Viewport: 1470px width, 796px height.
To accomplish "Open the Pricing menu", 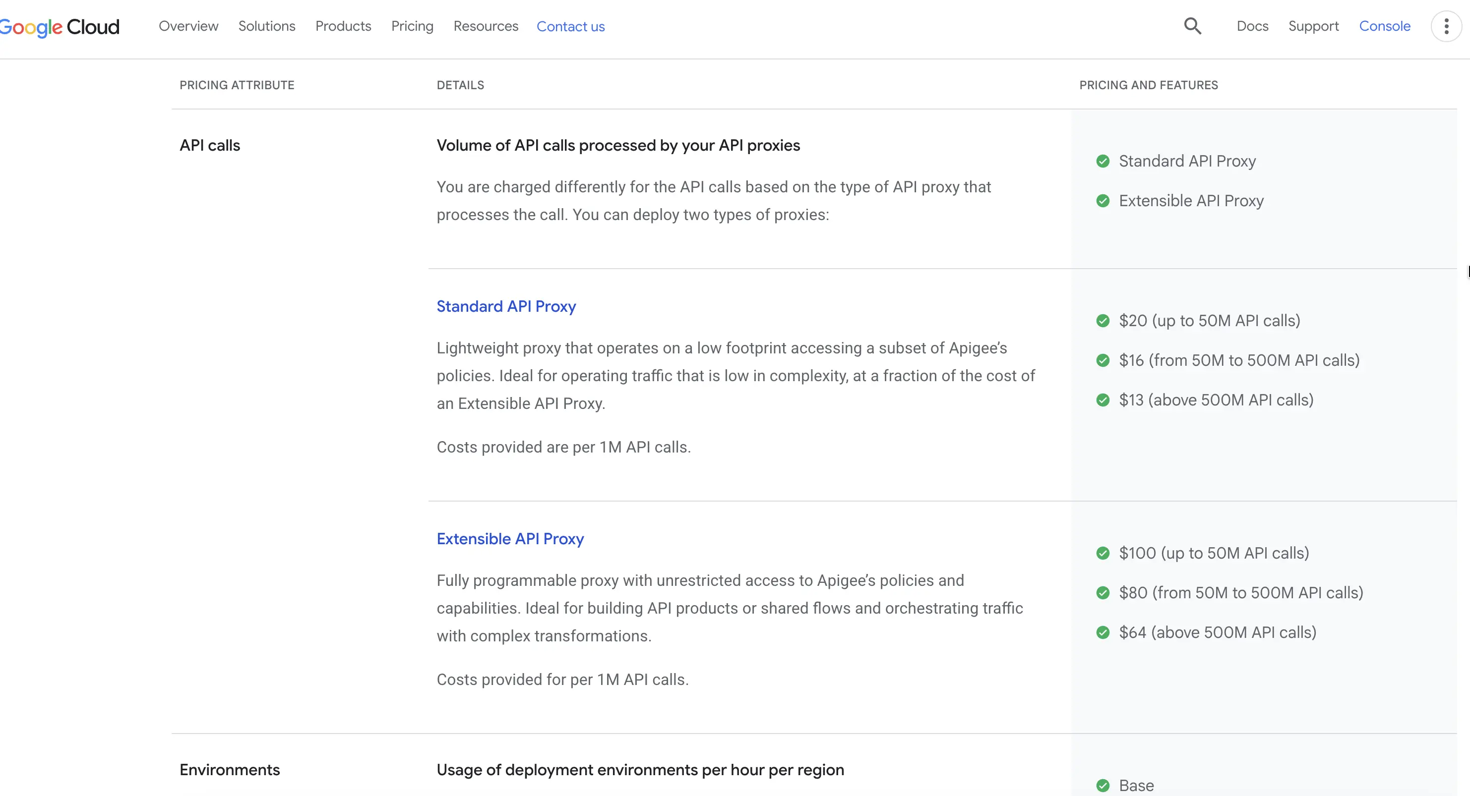I will click(x=412, y=26).
